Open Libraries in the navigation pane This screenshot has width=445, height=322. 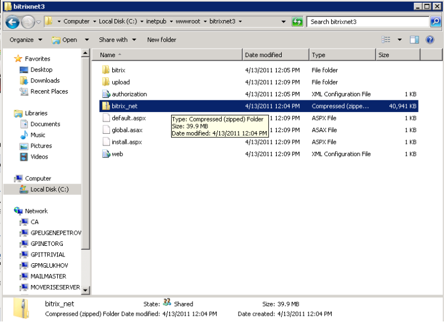click(36, 113)
